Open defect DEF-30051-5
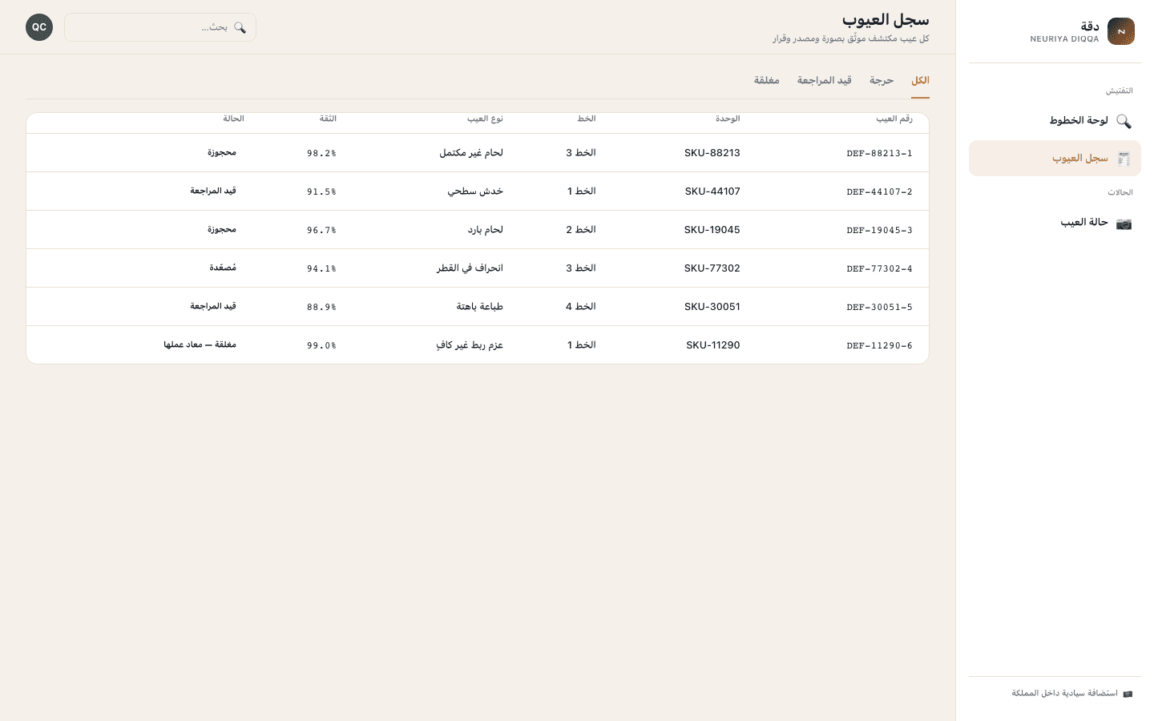This screenshot has width=1154, height=721. [x=879, y=307]
